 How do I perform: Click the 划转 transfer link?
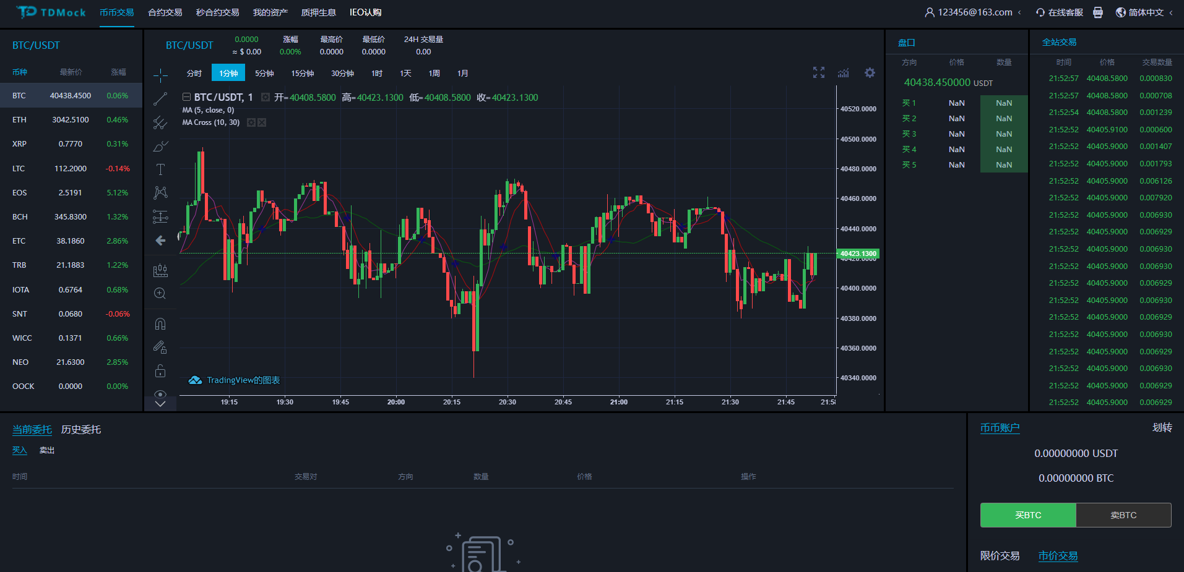pos(1162,428)
